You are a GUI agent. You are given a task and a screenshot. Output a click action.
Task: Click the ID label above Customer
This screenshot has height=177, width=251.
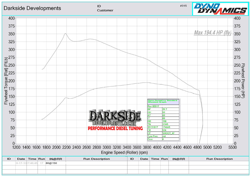coord(99,6)
